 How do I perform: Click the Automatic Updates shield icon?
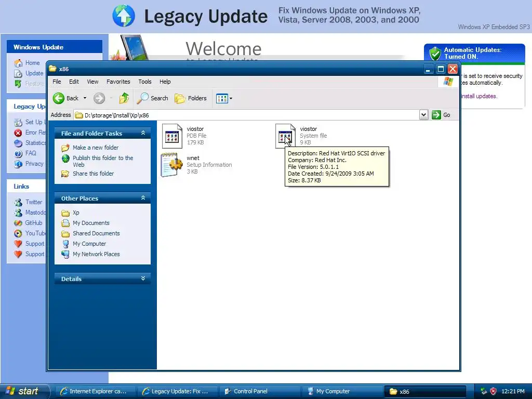tap(435, 54)
